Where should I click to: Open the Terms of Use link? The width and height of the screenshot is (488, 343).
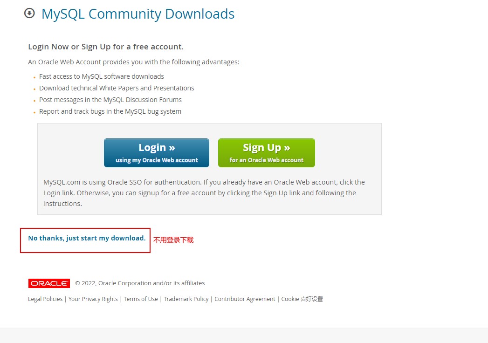point(141,299)
